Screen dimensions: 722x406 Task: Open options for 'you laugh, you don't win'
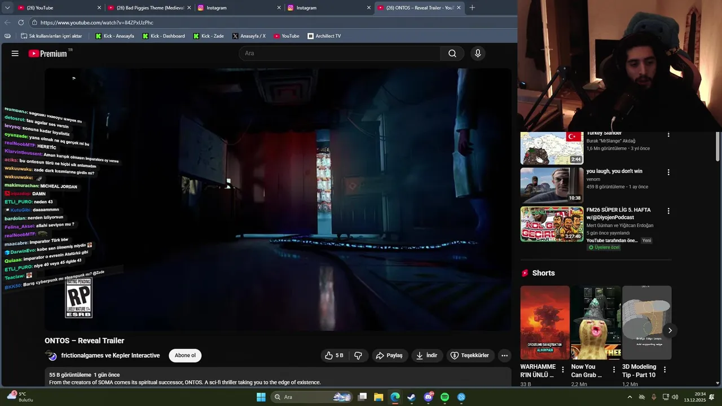click(x=668, y=172)
